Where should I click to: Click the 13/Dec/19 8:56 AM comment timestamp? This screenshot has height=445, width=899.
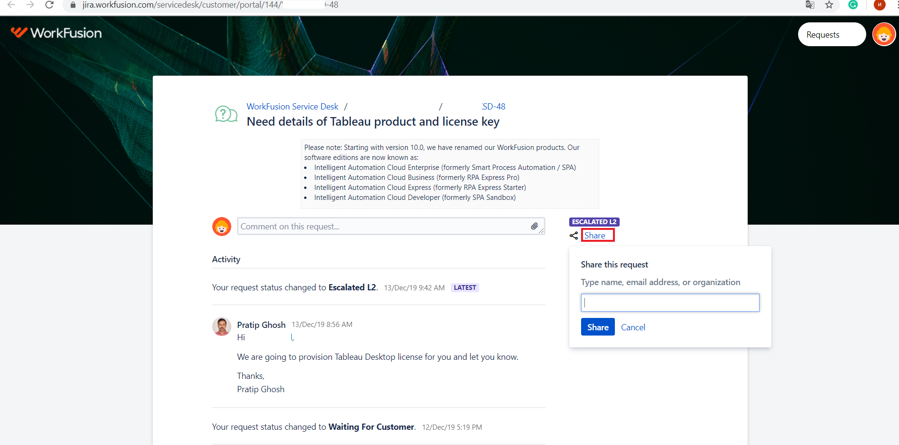(322, 325)
